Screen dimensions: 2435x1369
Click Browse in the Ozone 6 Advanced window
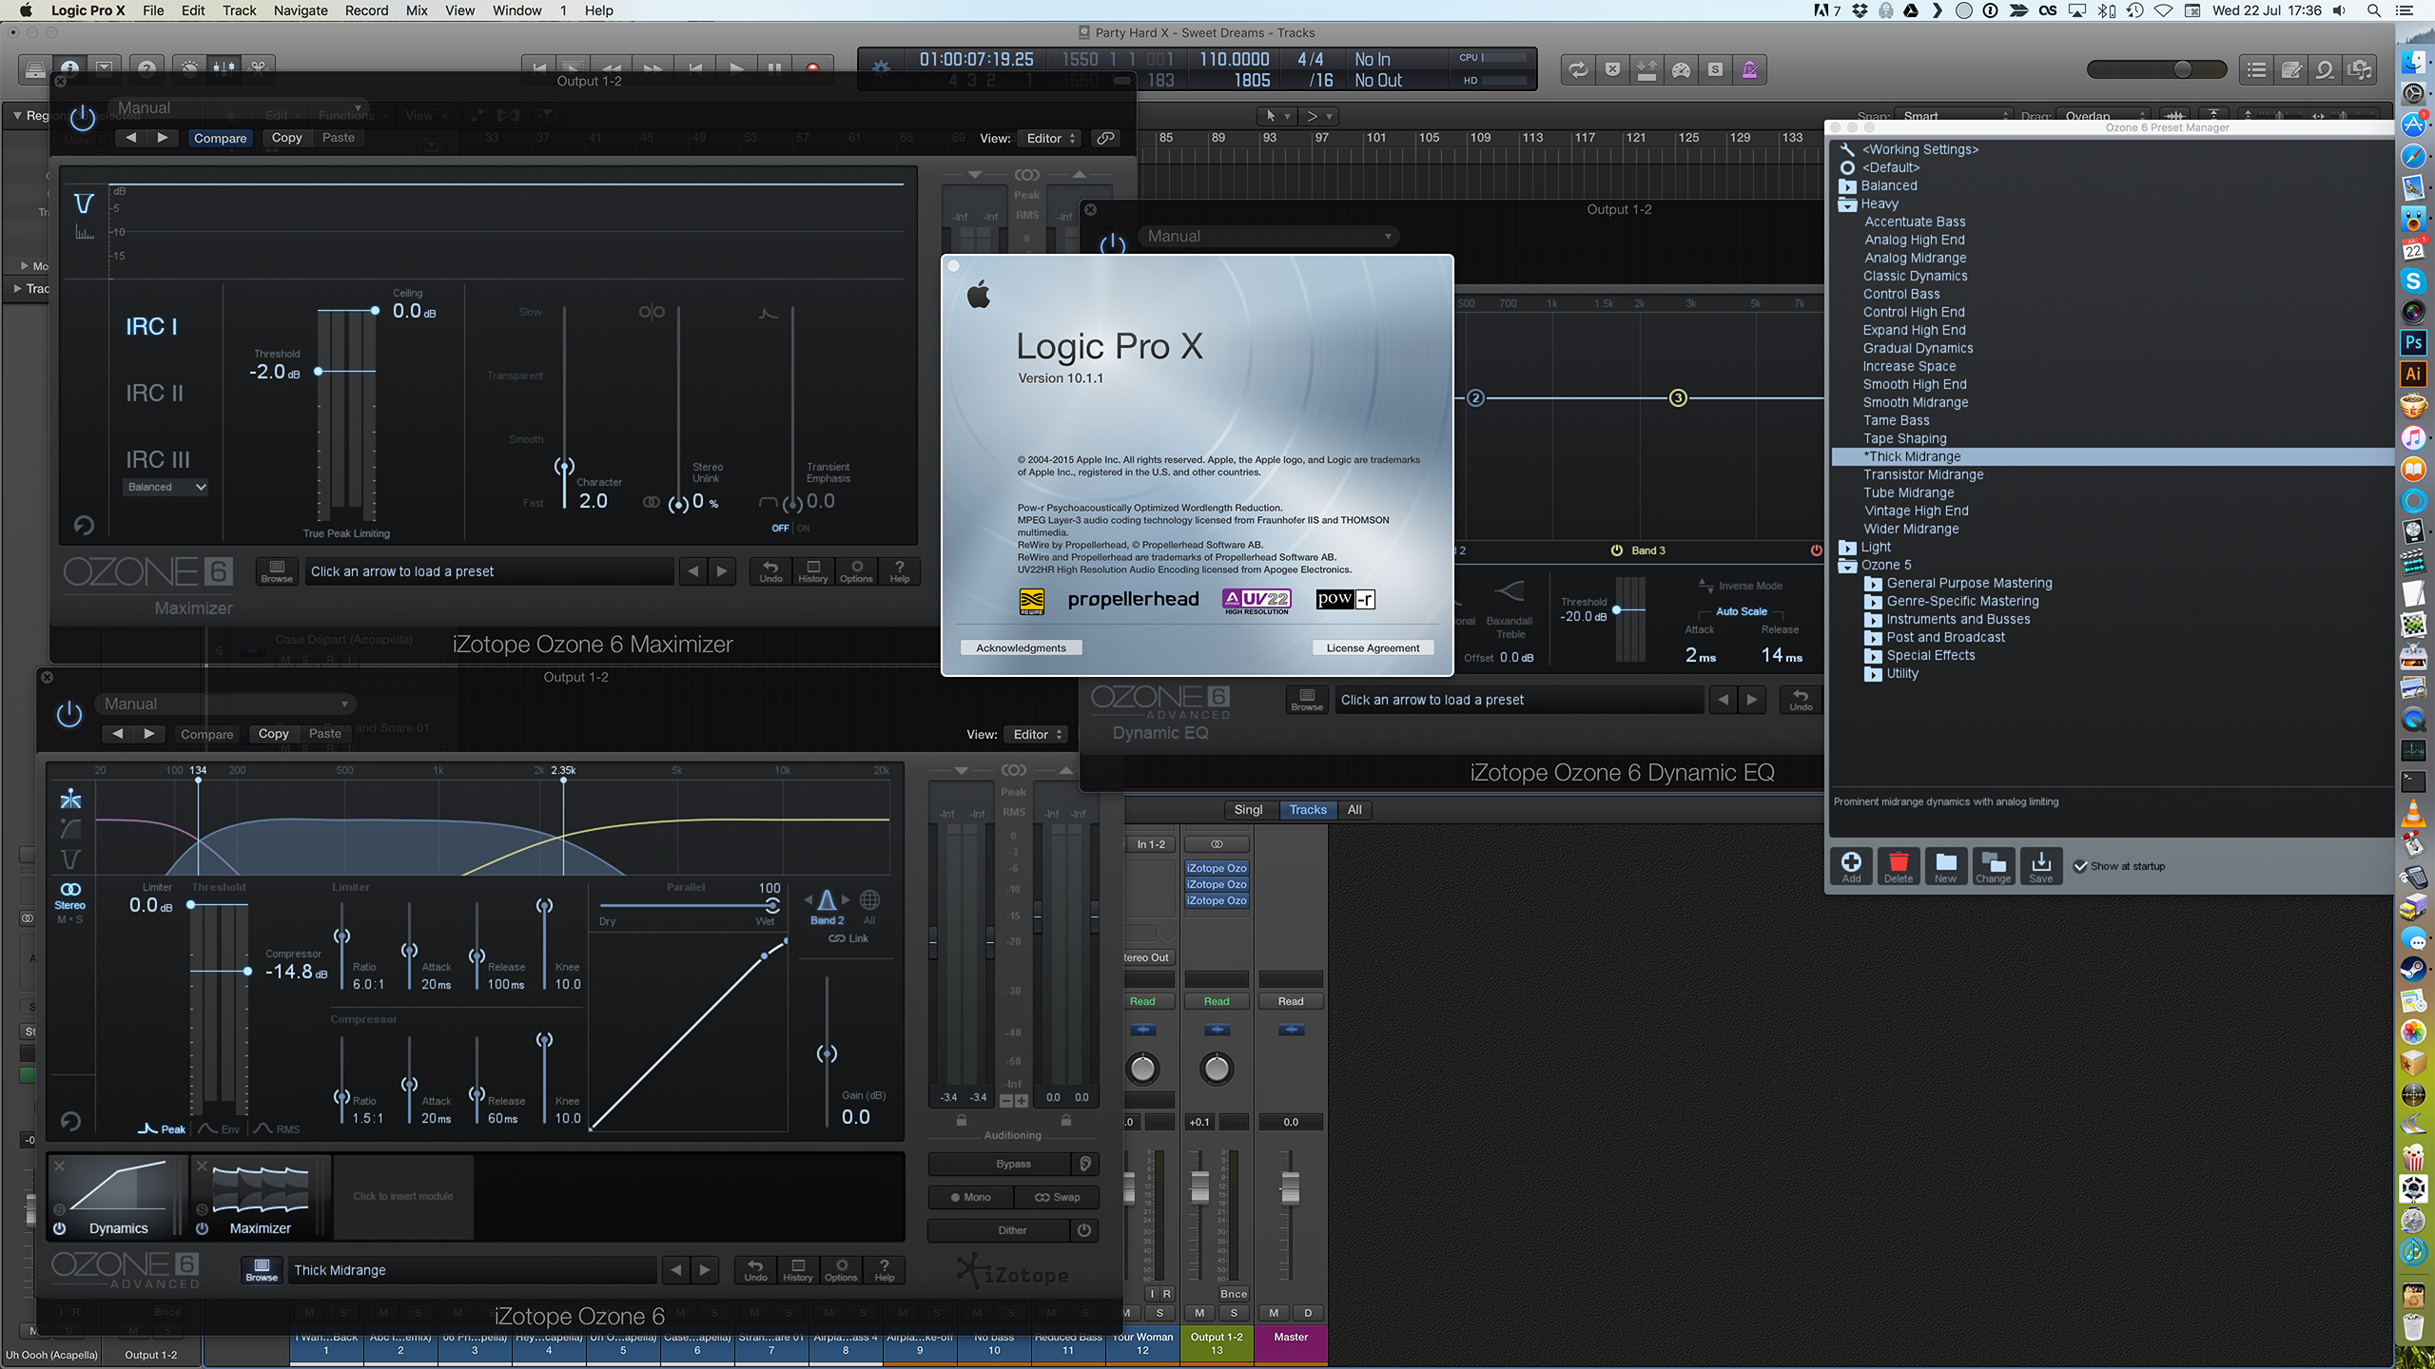click(x=262, y=1270)
